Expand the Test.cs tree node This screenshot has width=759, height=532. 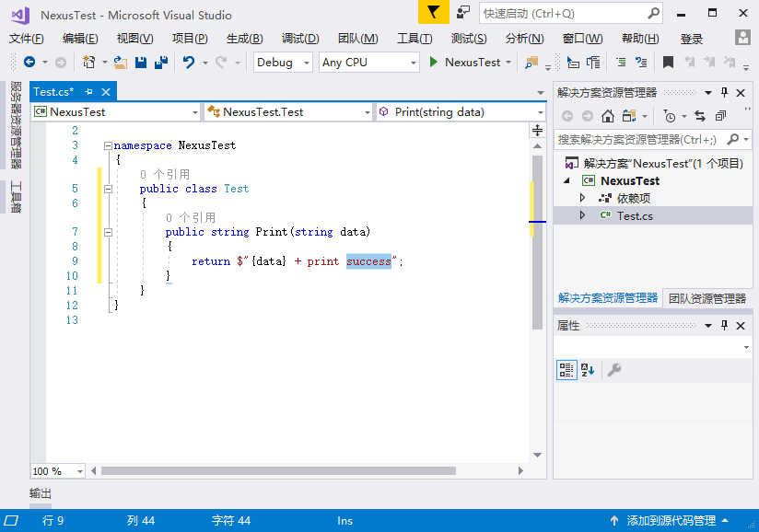point(582,215)
